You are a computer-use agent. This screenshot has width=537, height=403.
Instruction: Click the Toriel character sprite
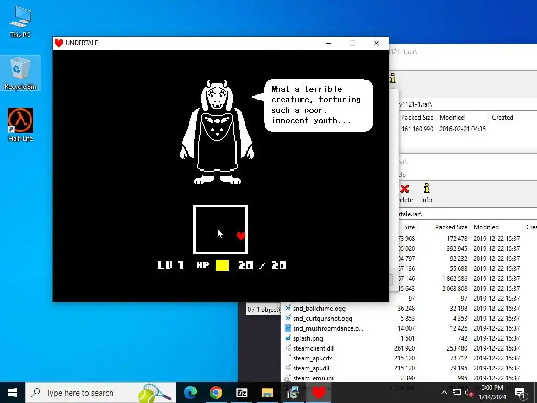tap(217, 132)
